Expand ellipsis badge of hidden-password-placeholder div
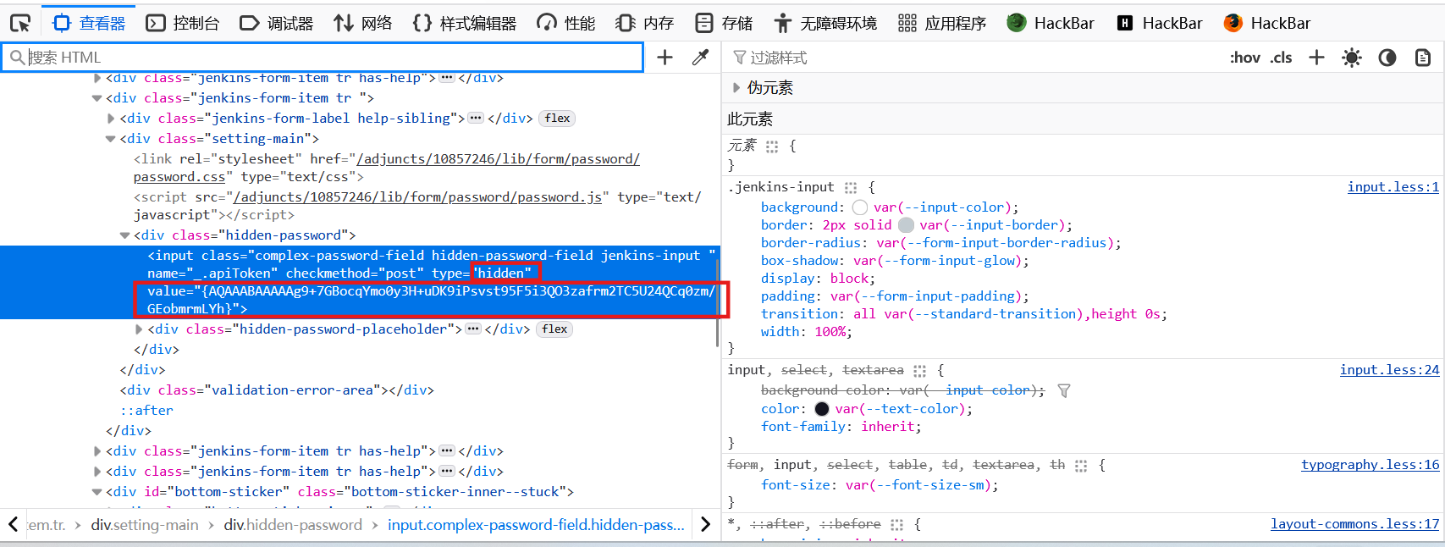The width and height of the screenshot is (1445, 547). [473, 329]
